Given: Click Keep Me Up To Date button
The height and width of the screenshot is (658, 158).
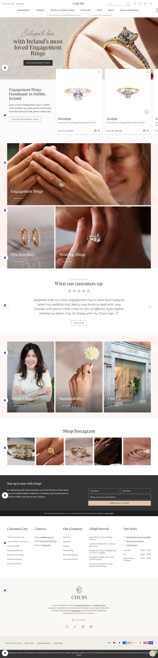Looking at the screenshot, I should (x=119, y=503).
